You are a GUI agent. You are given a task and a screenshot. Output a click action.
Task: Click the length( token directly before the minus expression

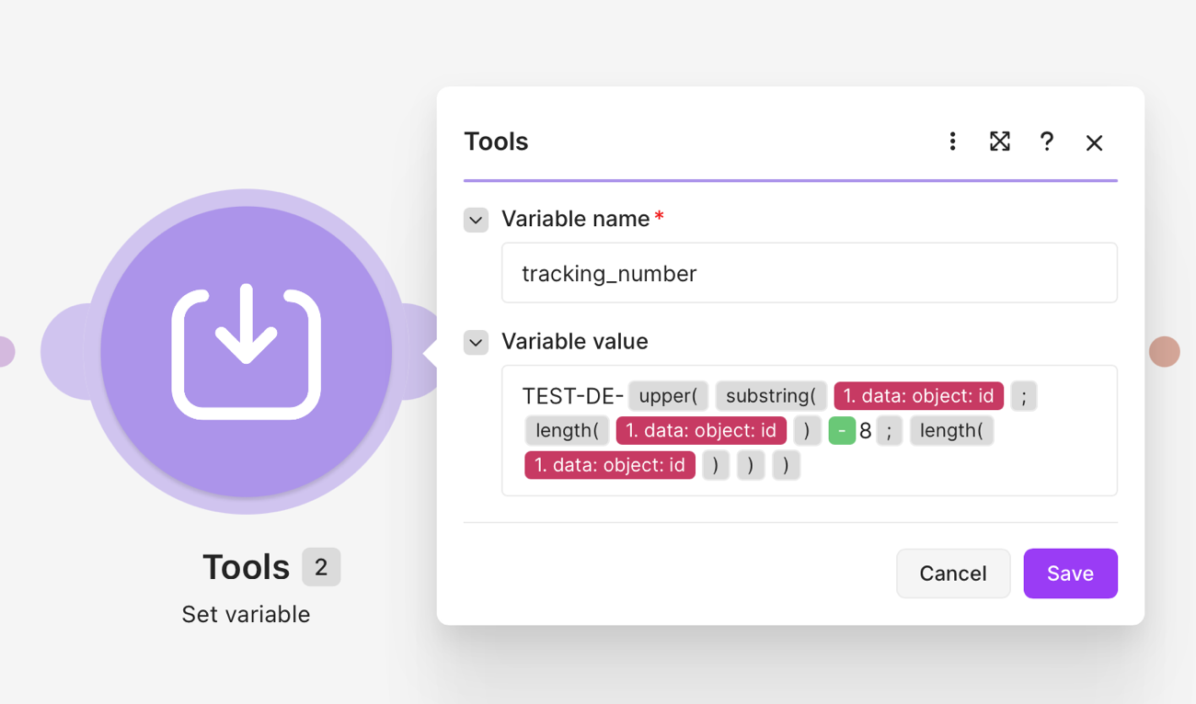click(x=567, y=431)
